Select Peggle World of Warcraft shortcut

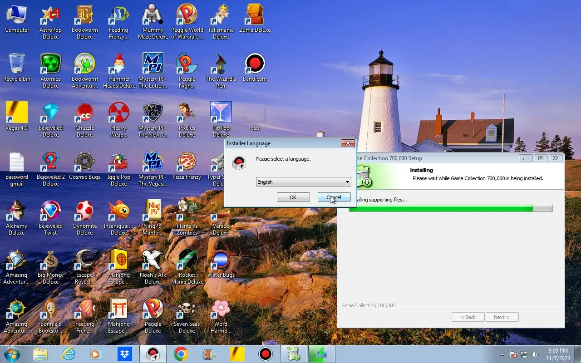coord(187,22)
